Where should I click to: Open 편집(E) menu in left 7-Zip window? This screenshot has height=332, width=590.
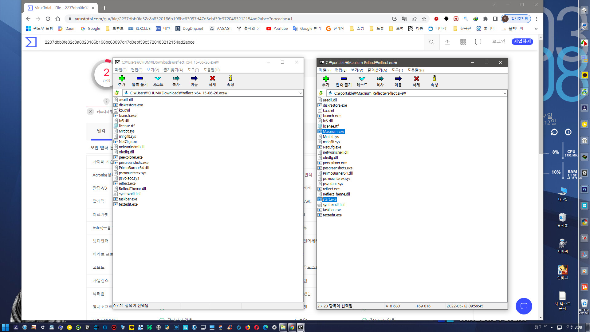pyautogui.click(x=137, y=70)
